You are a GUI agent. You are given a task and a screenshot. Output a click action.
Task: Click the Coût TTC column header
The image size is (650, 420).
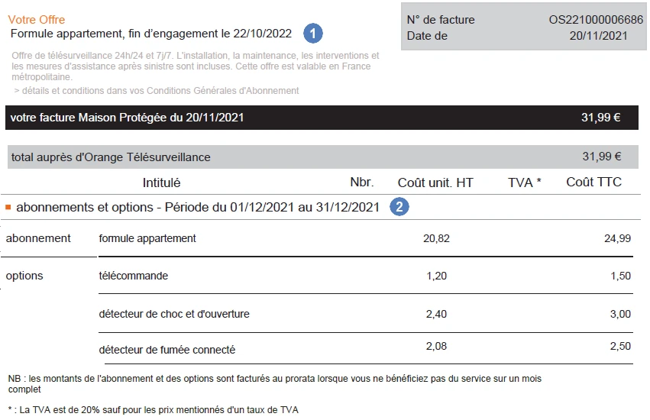point(593,182)
